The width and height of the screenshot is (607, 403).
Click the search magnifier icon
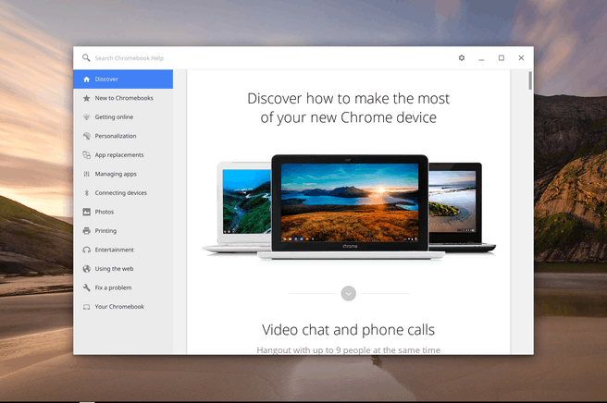[86, 58]
